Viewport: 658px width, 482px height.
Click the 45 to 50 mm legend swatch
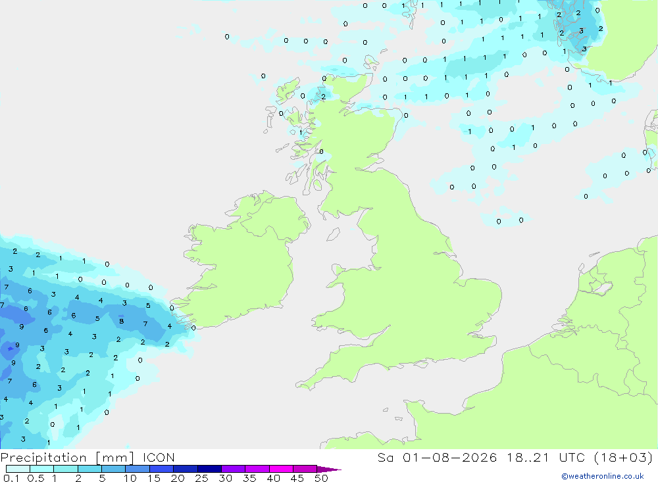305,469
